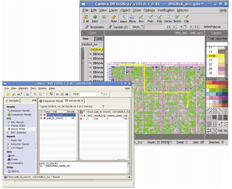
Task: Open the Setup menu in RVE
Action: pos(52,88)
